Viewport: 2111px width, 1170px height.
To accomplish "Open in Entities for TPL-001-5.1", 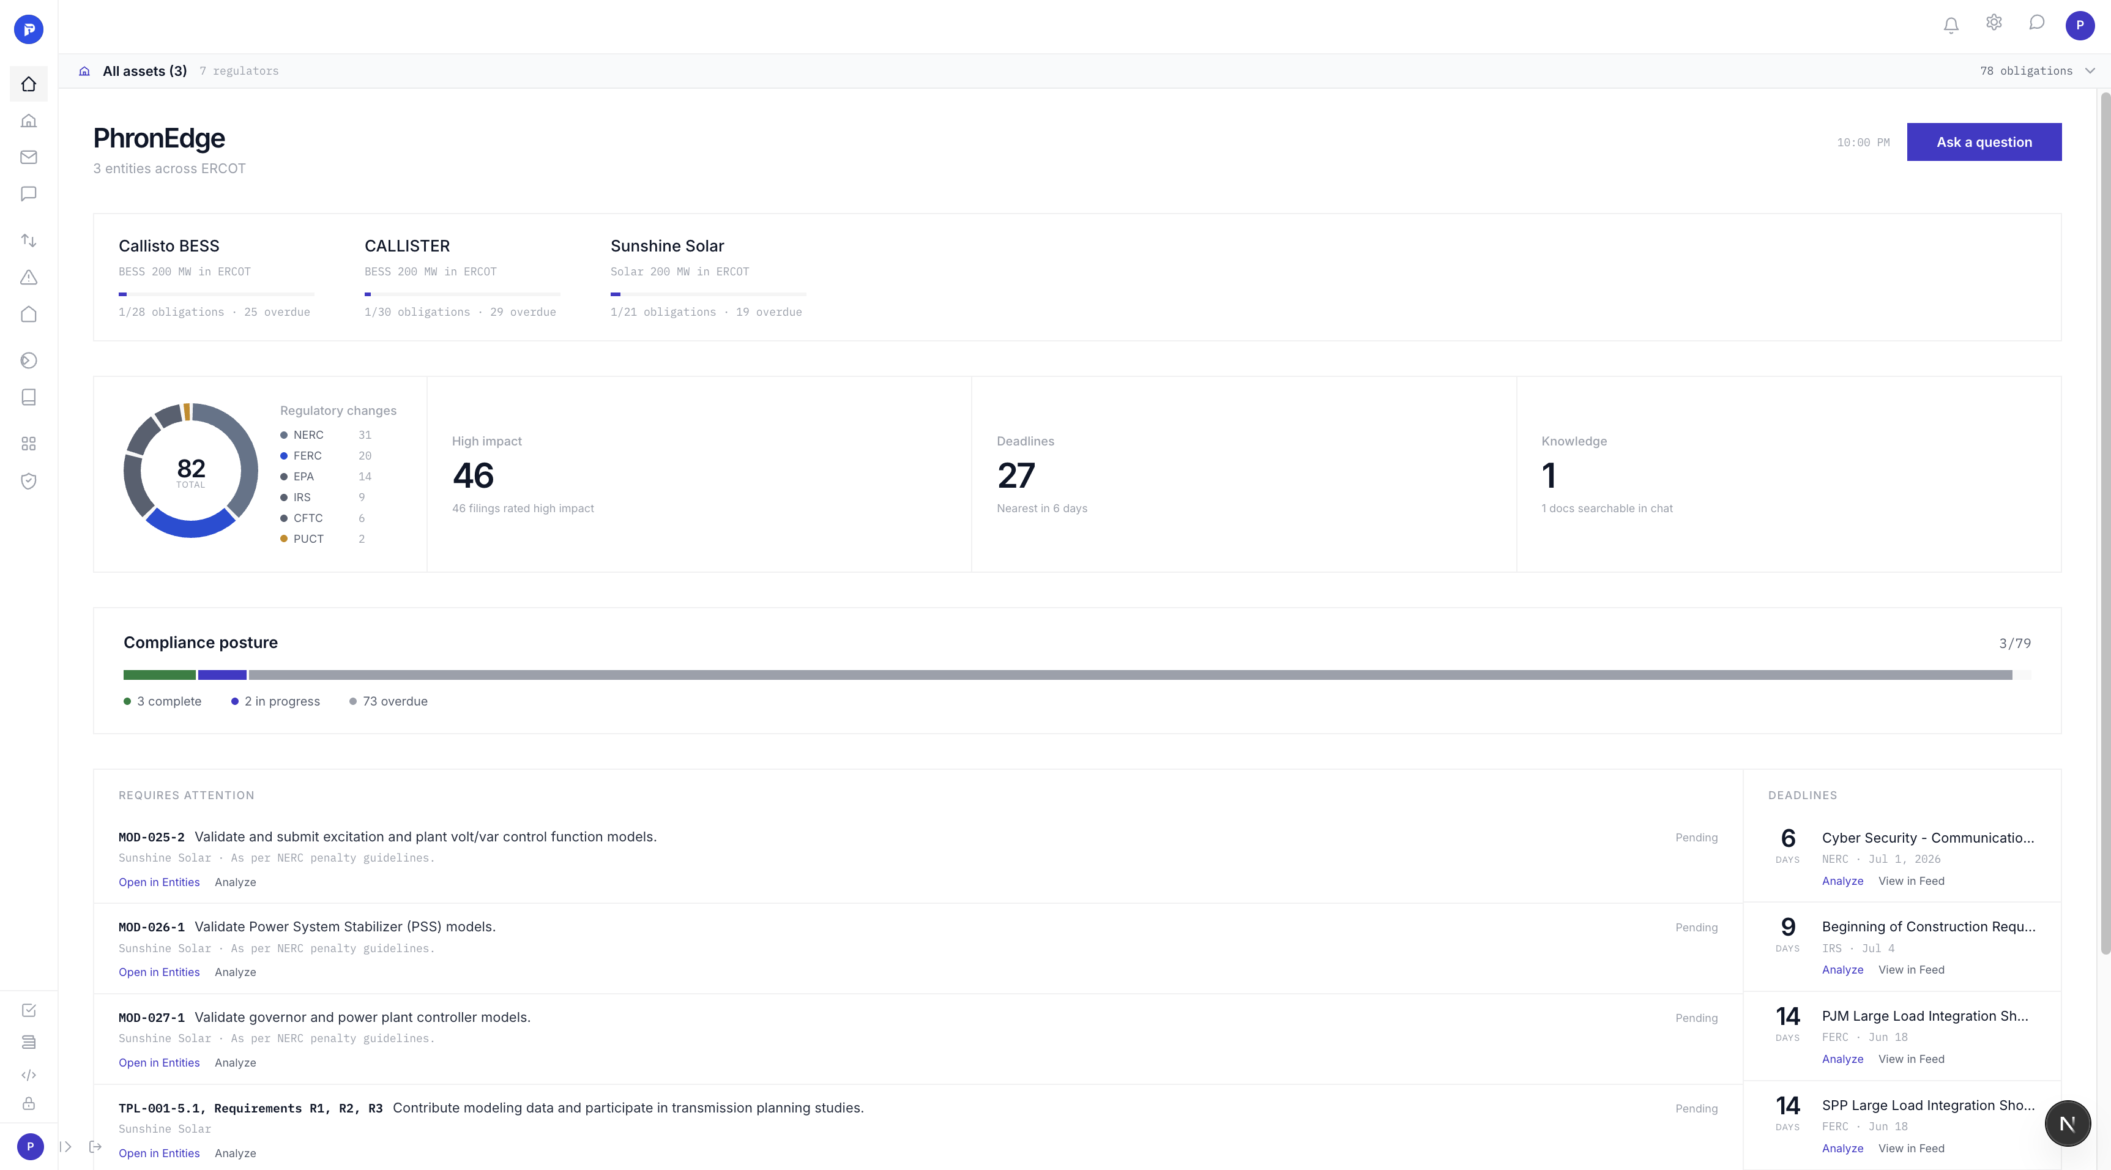I will click(x=159, y=1153).
